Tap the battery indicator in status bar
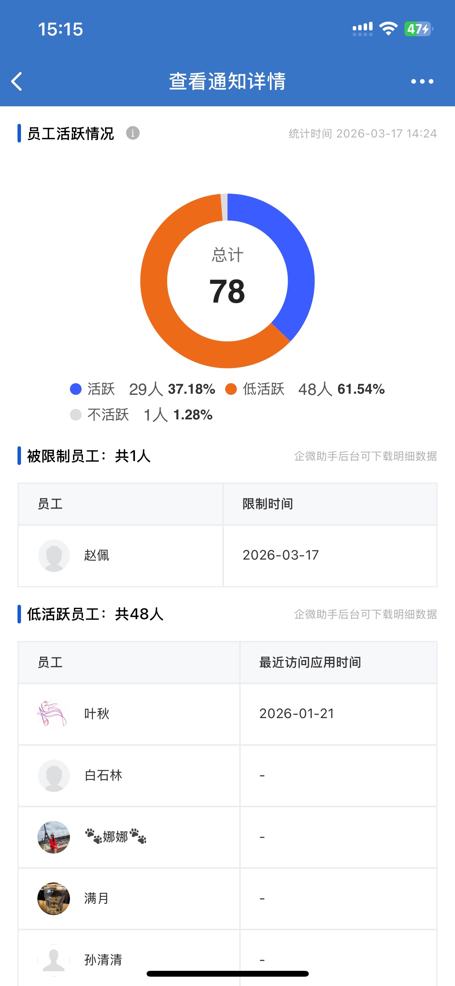 pyautogui.click(x=418, y=29)
